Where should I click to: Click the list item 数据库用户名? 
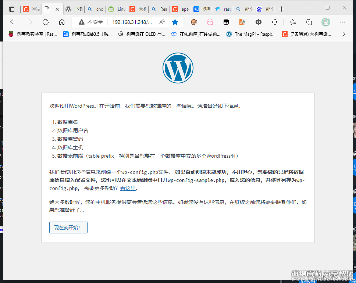click(73, 130)
